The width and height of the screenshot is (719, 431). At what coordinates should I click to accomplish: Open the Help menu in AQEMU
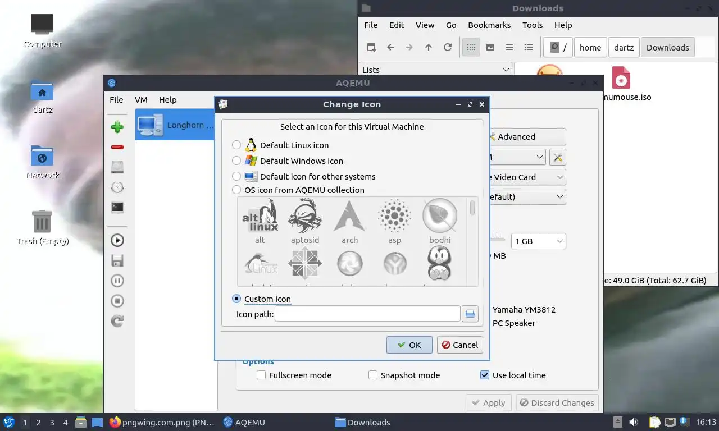point(167,99)
